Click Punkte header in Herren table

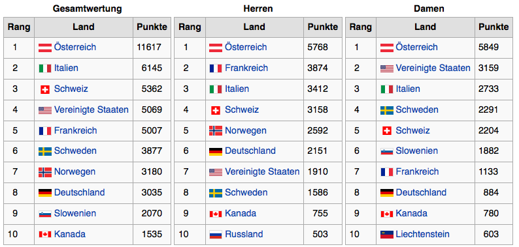[x=323, y=27]
